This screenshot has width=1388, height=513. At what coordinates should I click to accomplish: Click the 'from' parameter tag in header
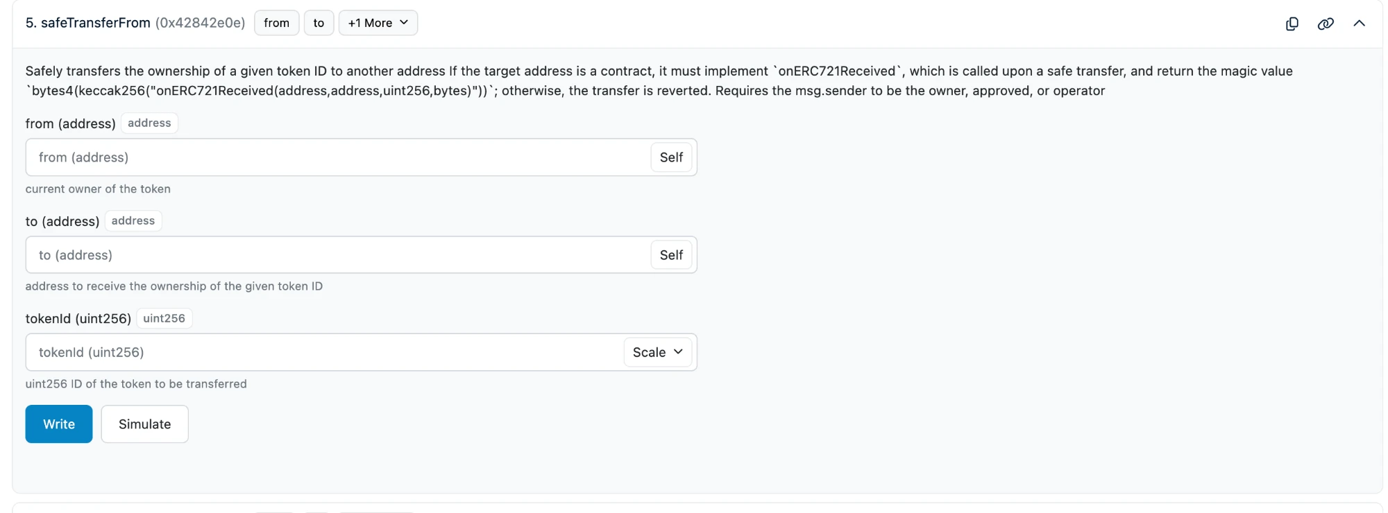tap(276, 23)
